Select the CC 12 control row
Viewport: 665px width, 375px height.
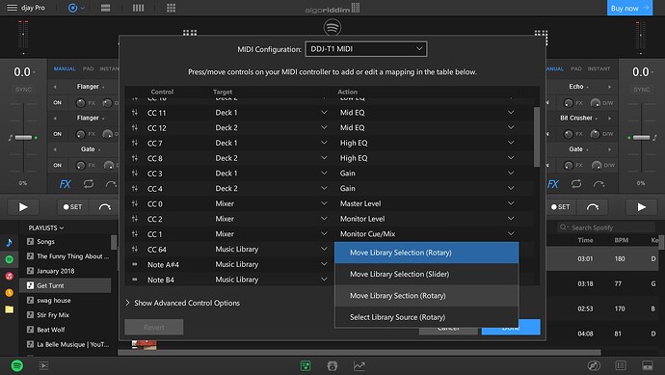329,127
